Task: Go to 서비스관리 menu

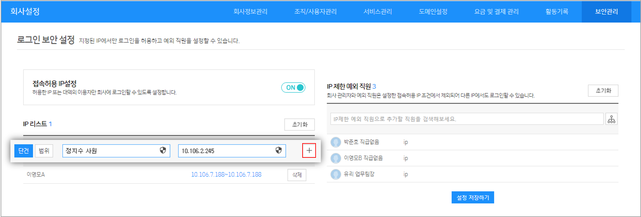Action: pos(378,12)
